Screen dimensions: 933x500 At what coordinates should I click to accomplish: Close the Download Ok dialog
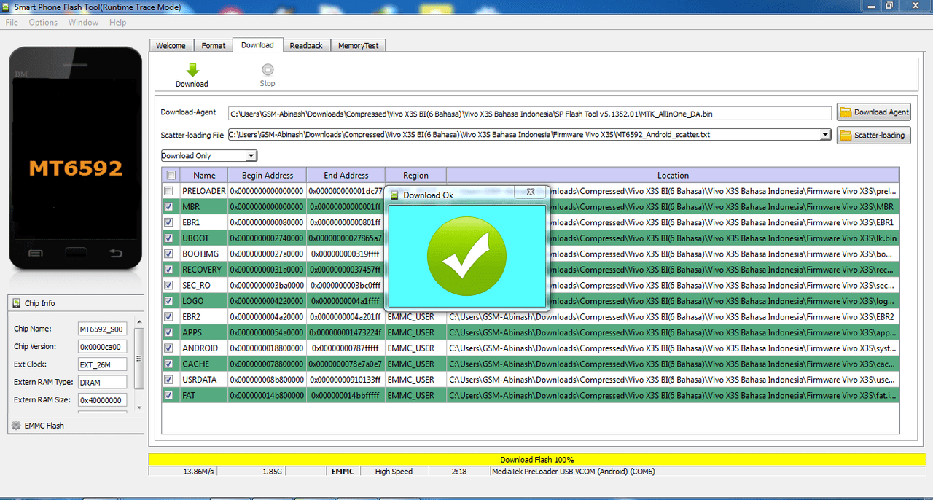[531, 192]
